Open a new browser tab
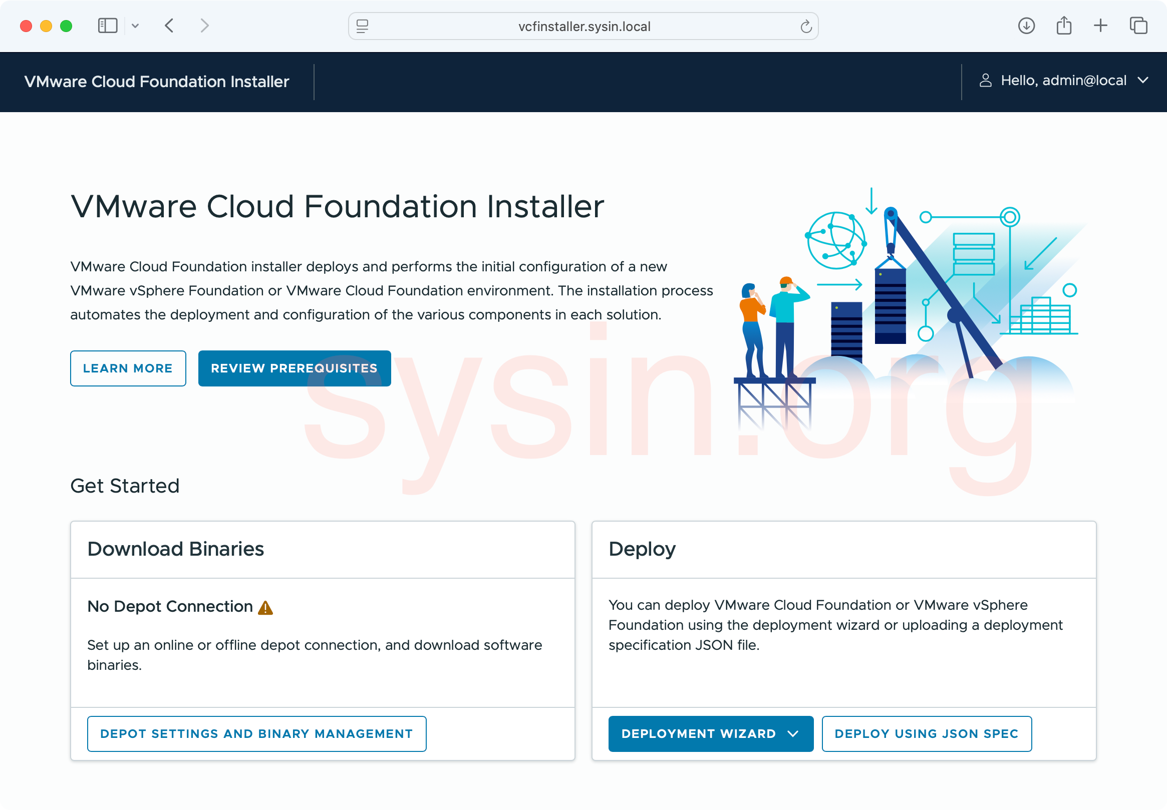Image resolution: width=1167 pixels, height=810 pixels. point(1100,26)
